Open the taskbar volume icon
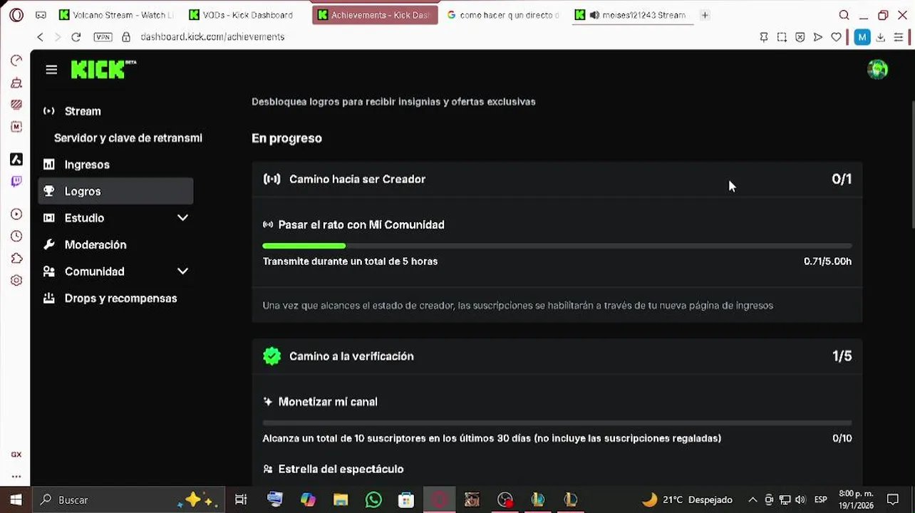The width and height of the screenshot is (915, 513). click(x=800, y=500)
